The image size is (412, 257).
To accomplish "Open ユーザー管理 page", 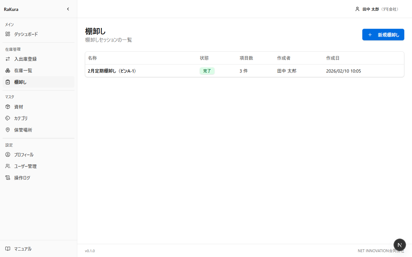I will (38, 166).
